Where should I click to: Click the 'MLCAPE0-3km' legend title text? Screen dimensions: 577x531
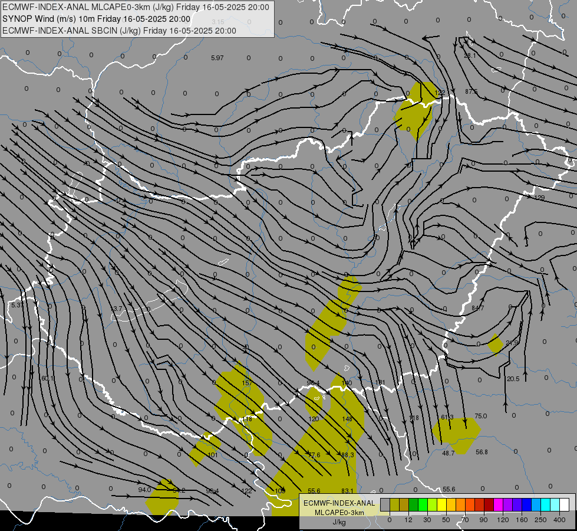339,513
